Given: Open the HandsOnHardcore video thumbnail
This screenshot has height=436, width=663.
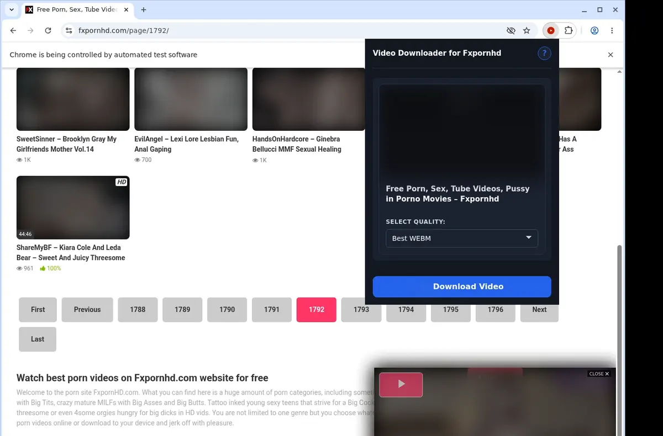Looking at the screenshot, I should tap(308, 99).
